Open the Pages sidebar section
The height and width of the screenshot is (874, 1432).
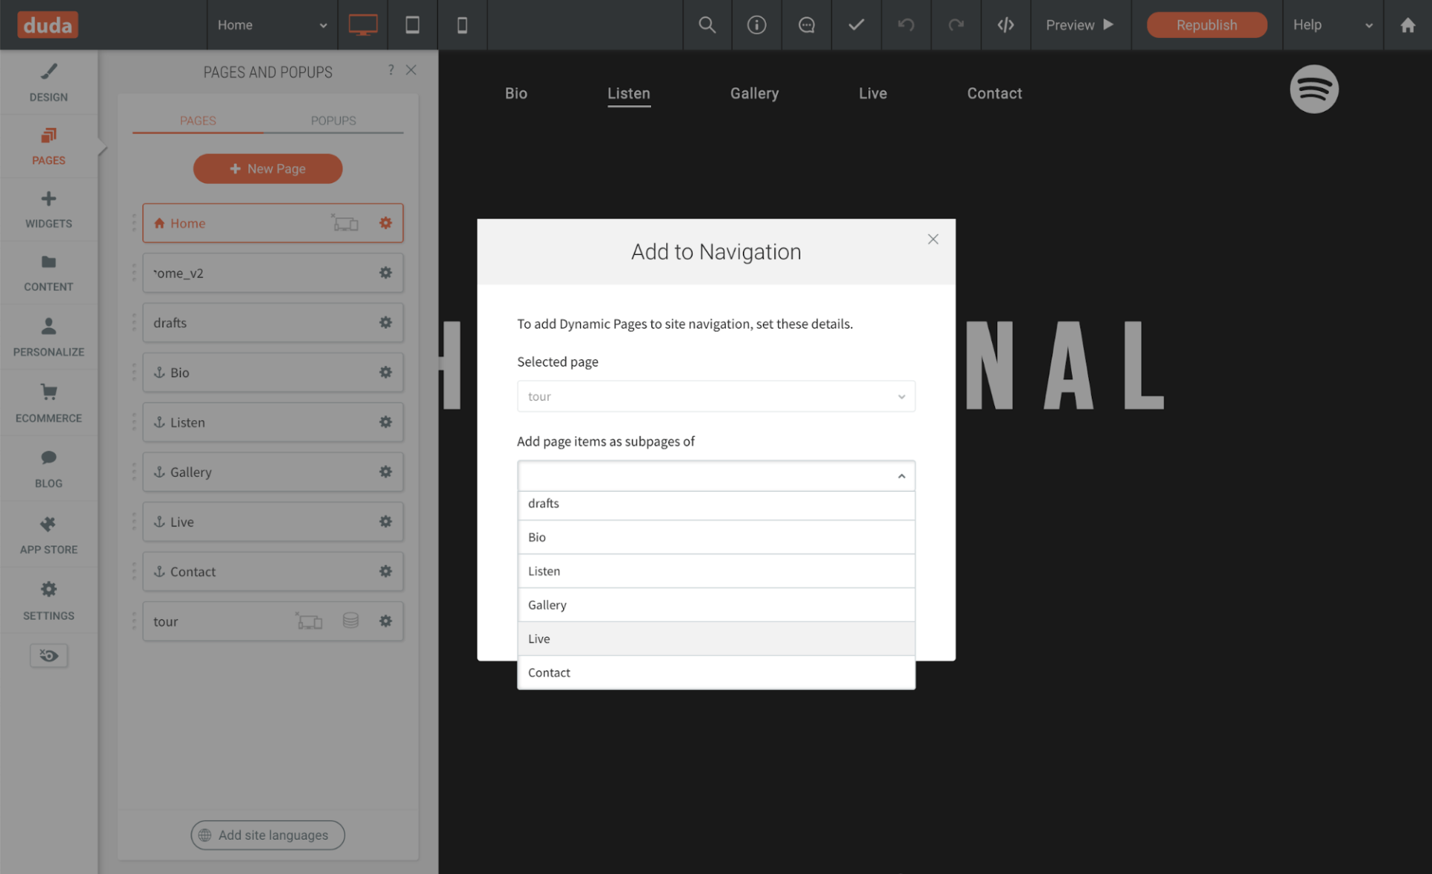tap(48, 146)
